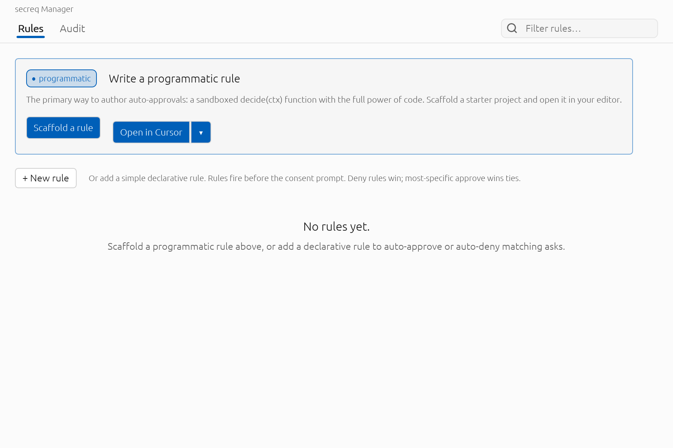
Task: Open the rule in Cursor
Action: [151, 132]
